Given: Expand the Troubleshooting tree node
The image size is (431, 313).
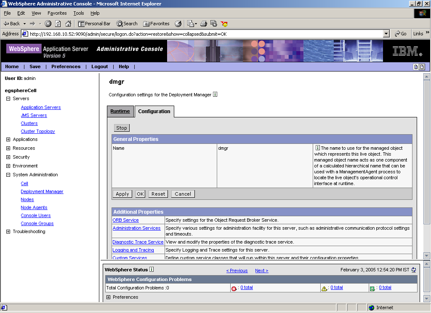Looking at the screenshot, I should click(8, 232).
